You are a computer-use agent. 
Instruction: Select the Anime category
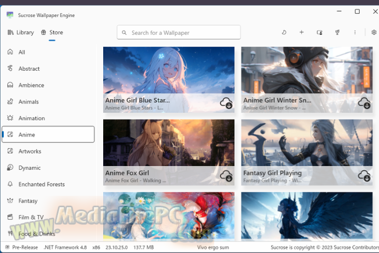click(x=48, y=134)
